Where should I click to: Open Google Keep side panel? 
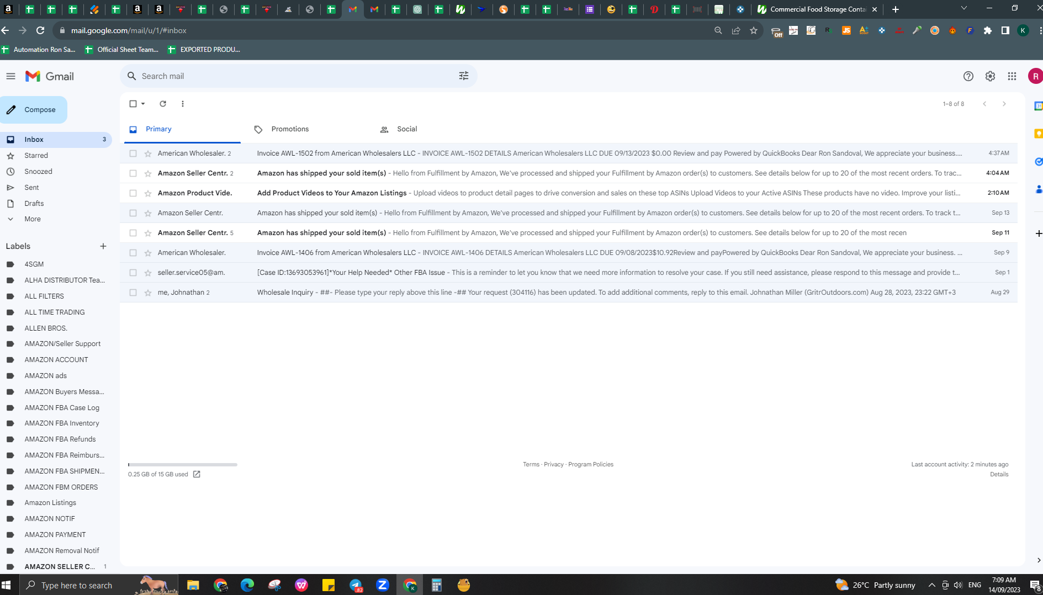pyautogui.click(x=1038, y=134)
